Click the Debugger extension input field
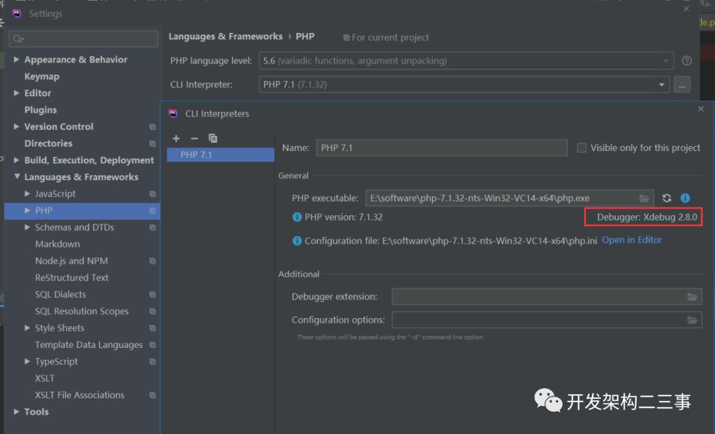 [548, 297]
